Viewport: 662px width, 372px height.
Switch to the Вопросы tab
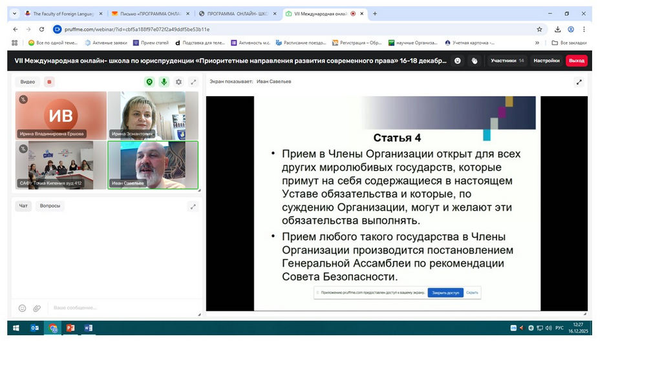tap(50, 206)
